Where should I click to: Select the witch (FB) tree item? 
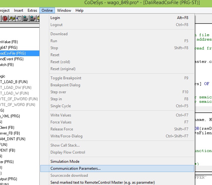pos(7,65)
